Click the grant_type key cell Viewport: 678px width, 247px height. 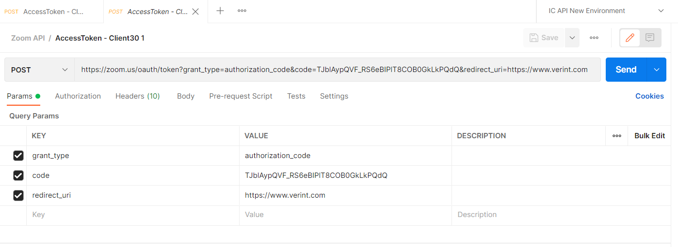click(x=133, y=156)
